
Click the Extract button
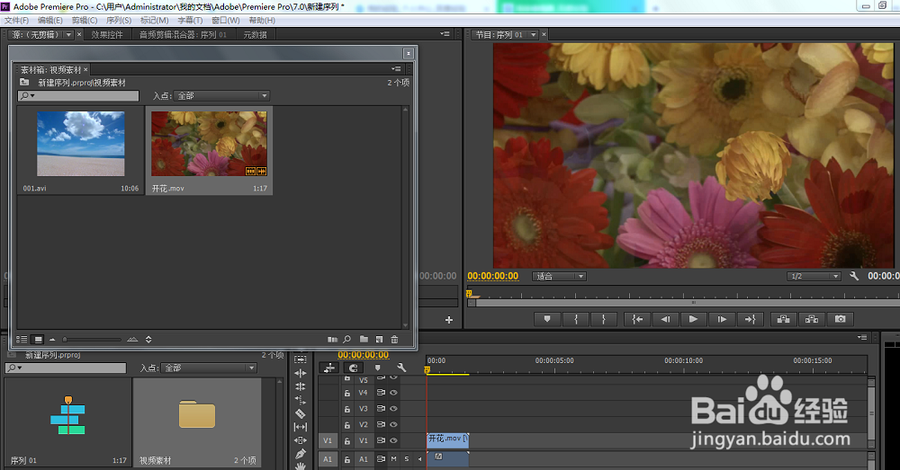pos(812,319)
